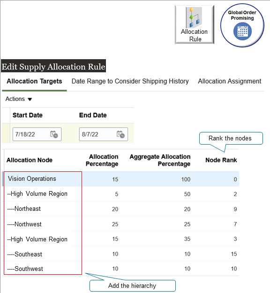This screenshot has width=270, height=293.
Task: Open the Start Date calendar picker icon
Action: coord(54,134)
